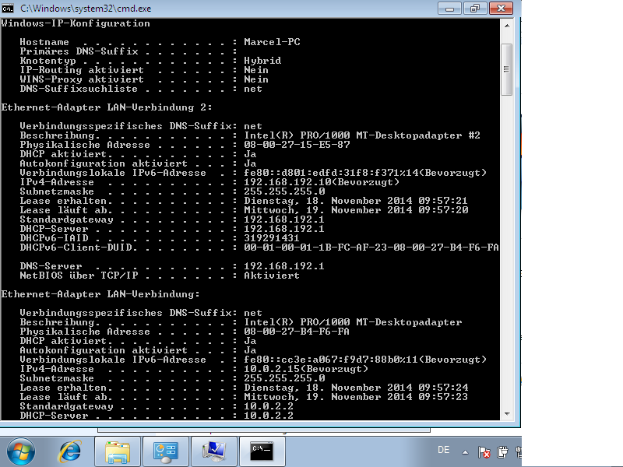The image size is (623, 467).
Task: Open Windows Explorer folder taskbar icon
Action: click(x=118, y=451)
